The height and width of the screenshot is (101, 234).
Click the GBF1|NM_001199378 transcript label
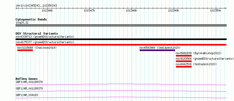click(29, 82)
